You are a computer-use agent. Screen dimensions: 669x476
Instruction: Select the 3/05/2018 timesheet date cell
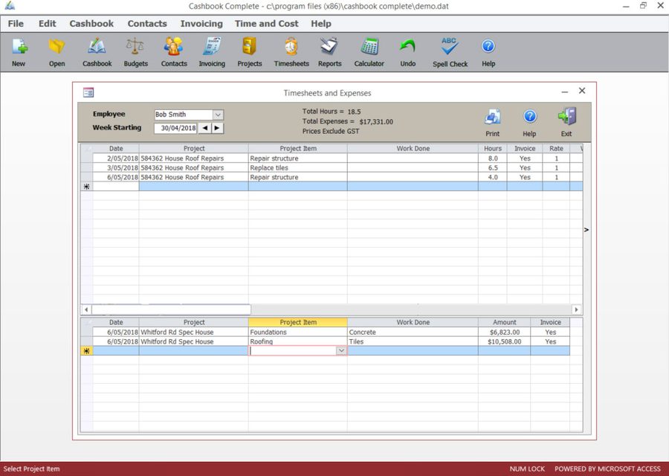tap(116, 168)
